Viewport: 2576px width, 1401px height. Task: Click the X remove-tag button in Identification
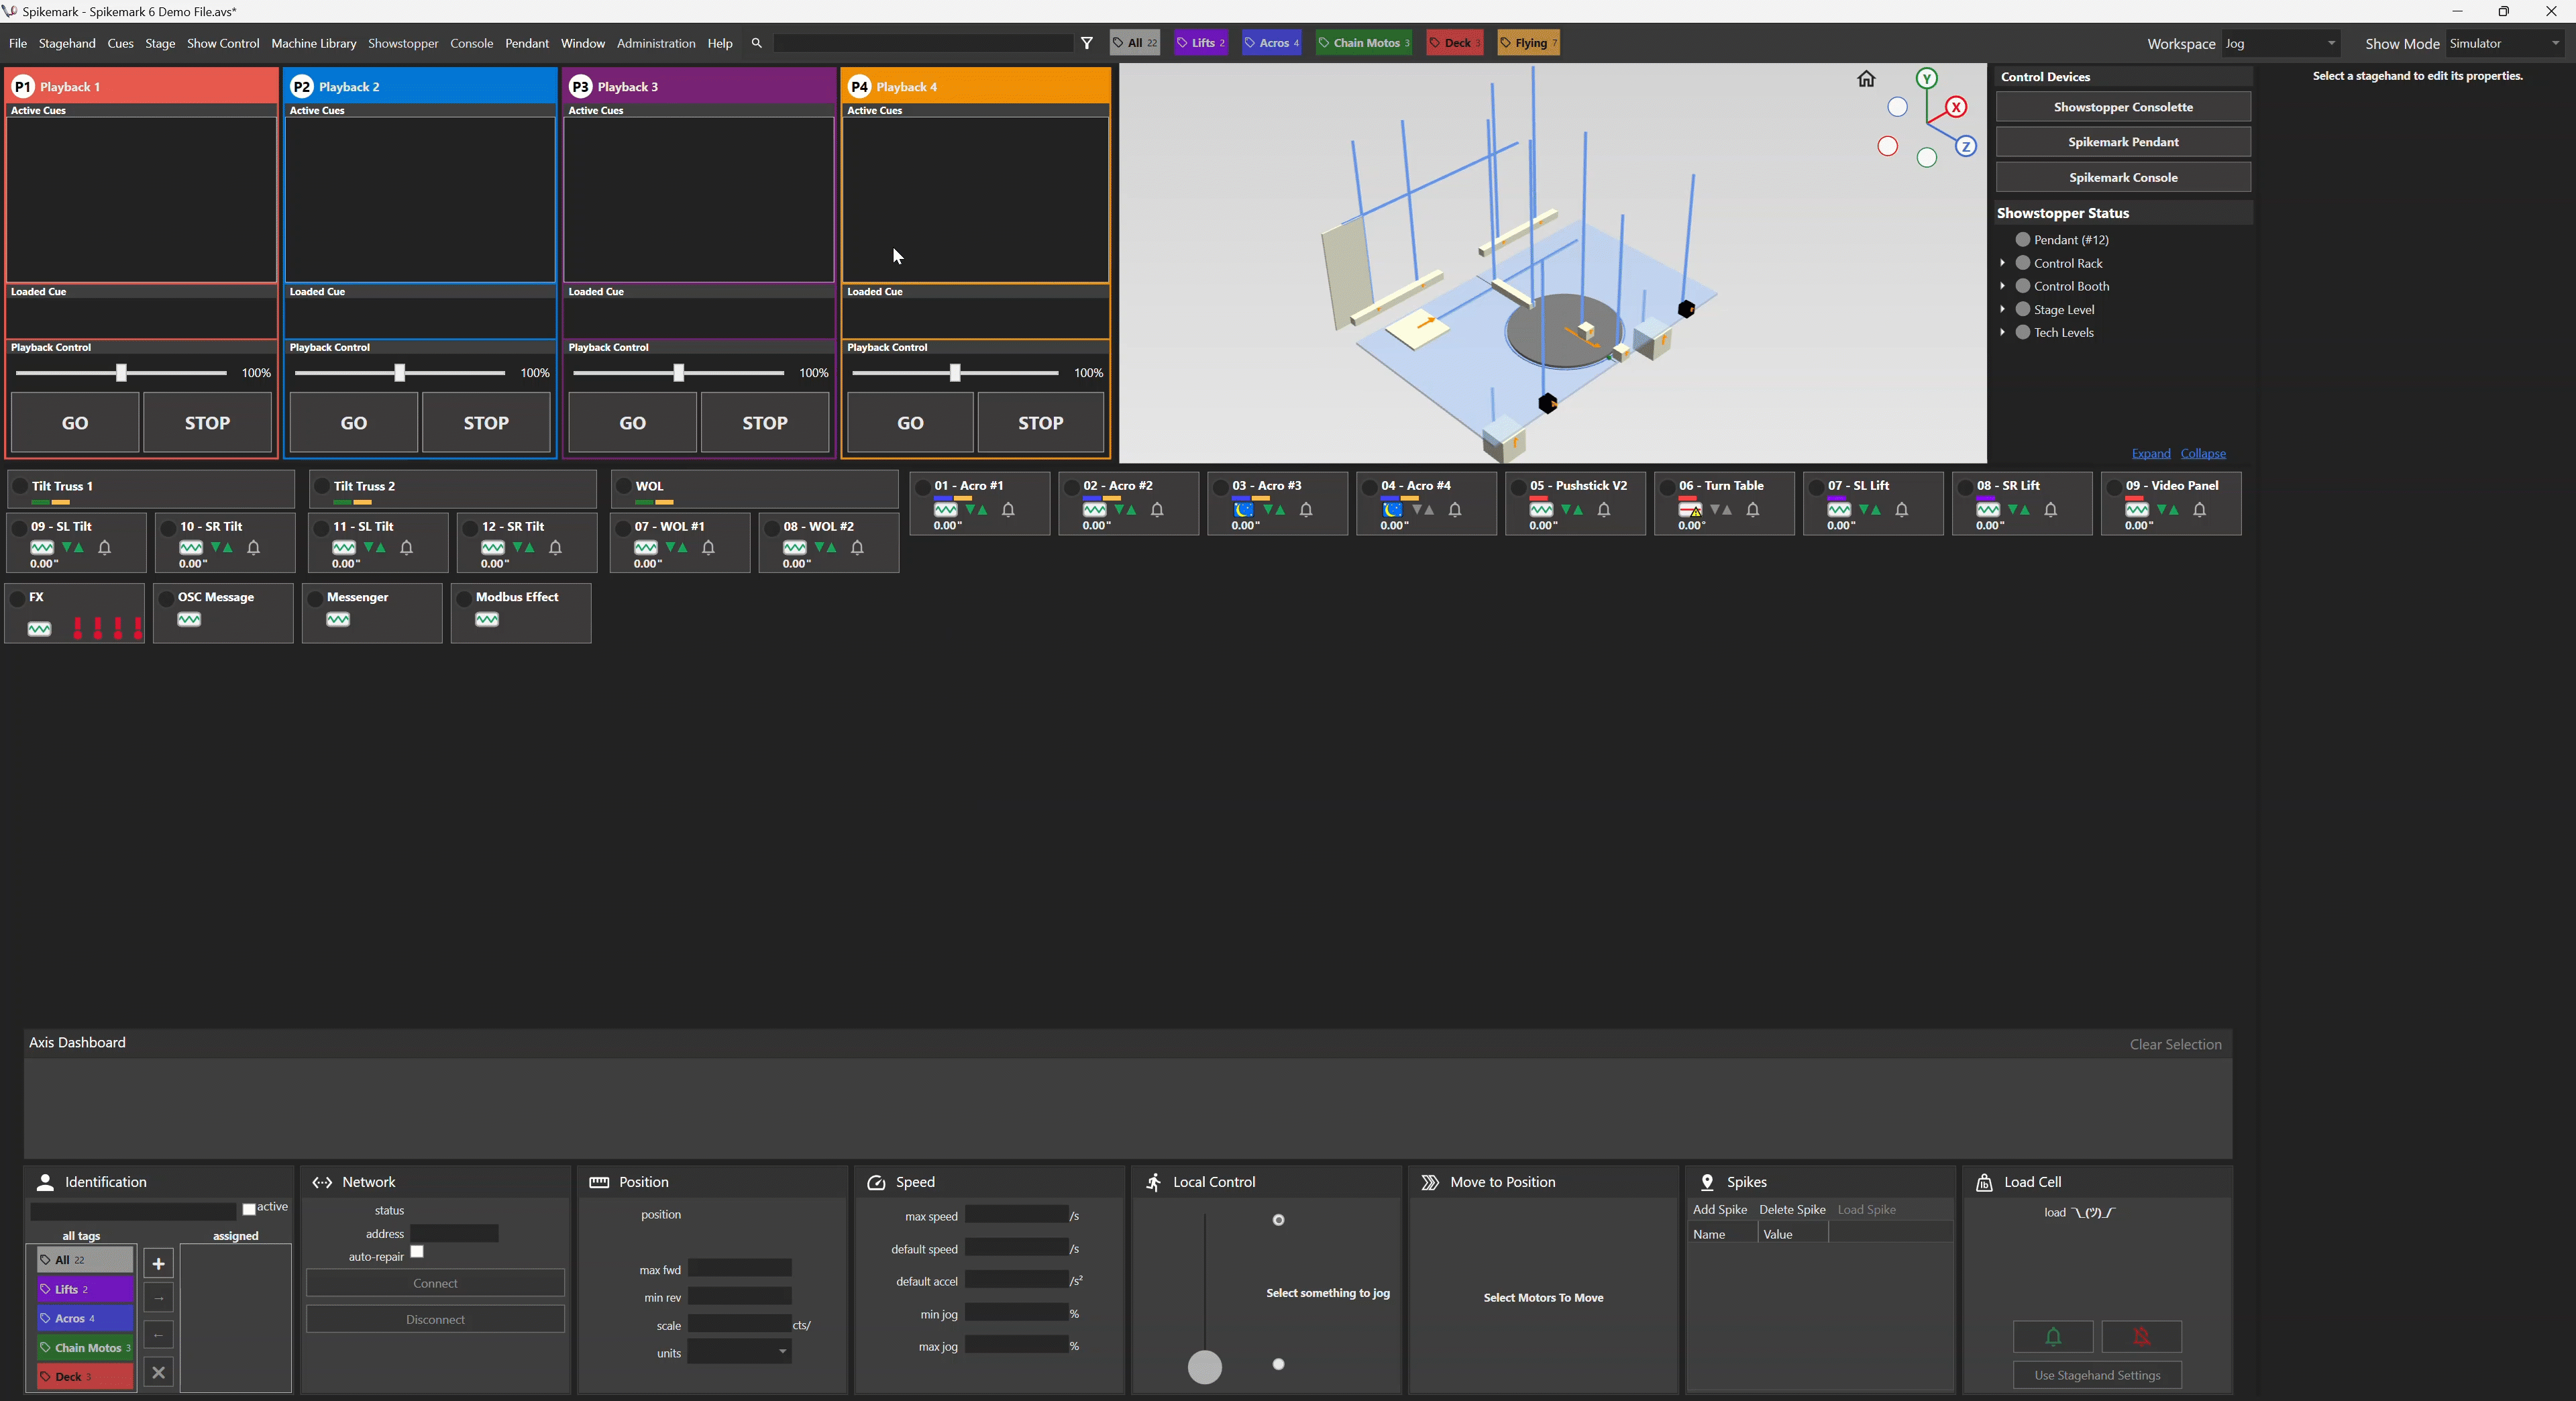point(158,1372)
